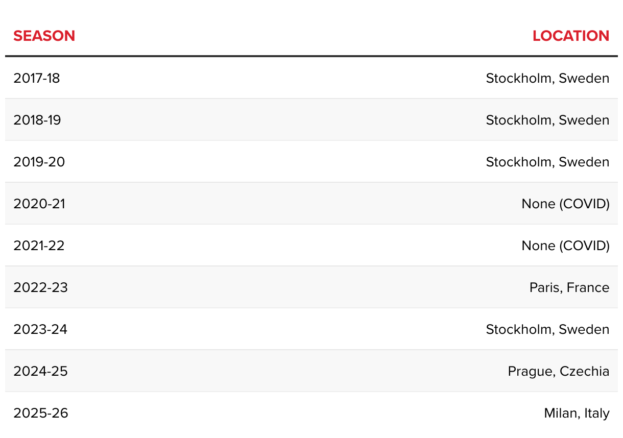Viewport: 623px width, 438px height.
Task: Select the 2018-19 season cell
Action: click(37, 120)
